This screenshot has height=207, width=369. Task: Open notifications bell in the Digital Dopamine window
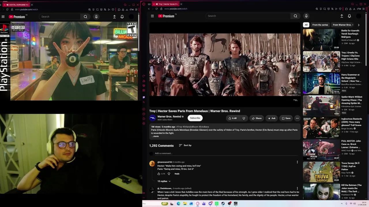[122, 17]
